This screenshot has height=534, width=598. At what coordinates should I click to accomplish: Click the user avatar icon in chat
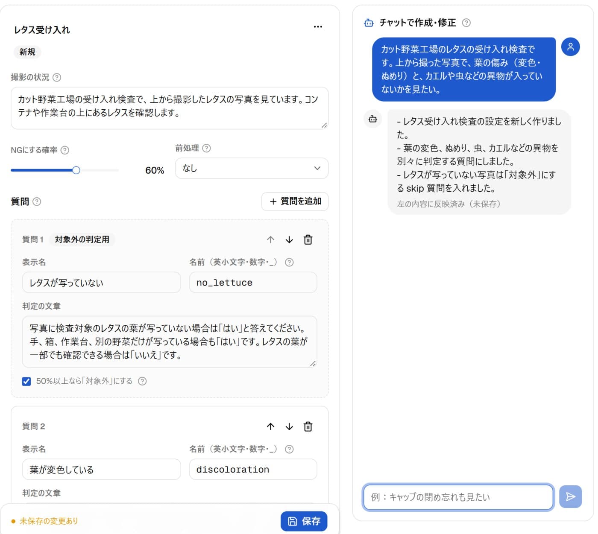[570, 47]
